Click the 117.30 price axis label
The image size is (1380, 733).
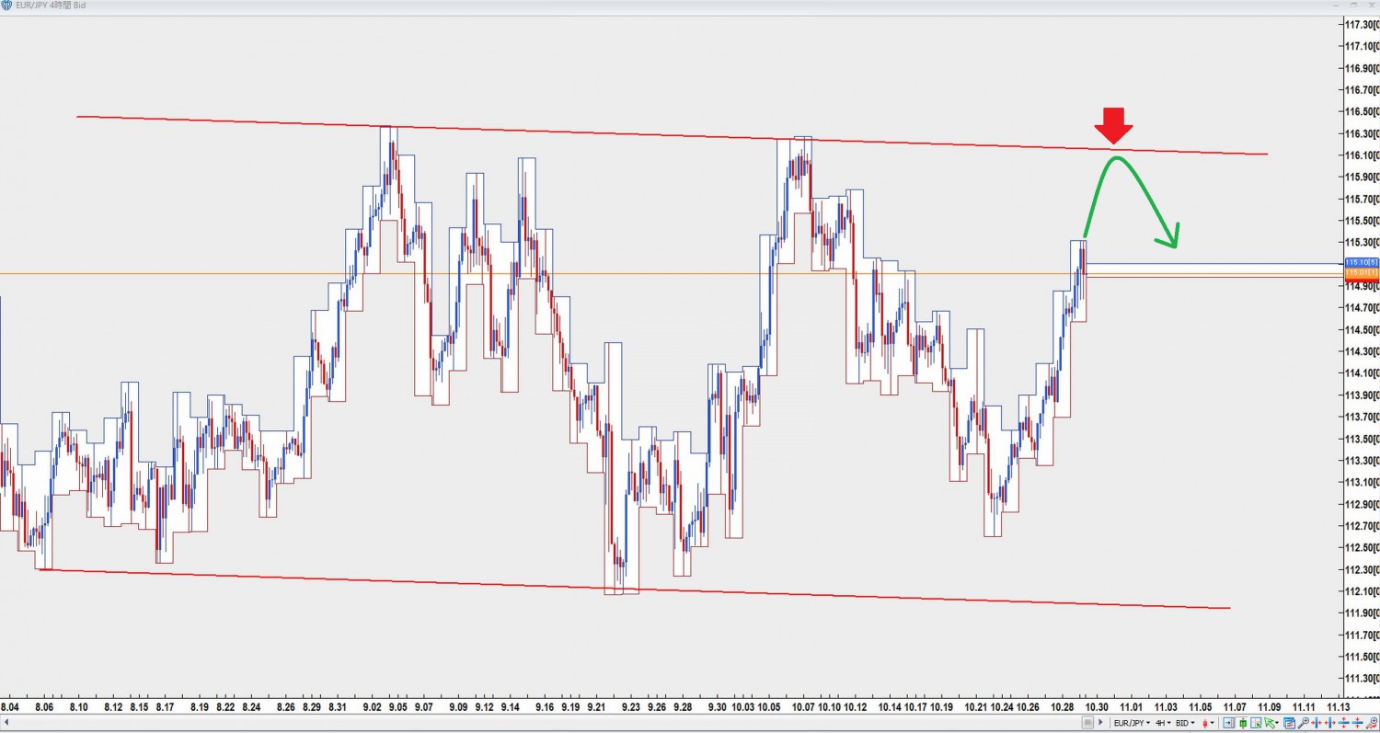(1361, 24)
